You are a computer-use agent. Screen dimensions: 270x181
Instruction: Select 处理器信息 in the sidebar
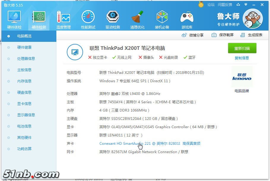(26, 59)
